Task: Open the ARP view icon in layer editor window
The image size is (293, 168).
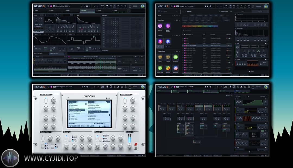Action: [122, 6]
